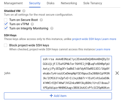This screenshot has height=103, width=123.
Task: Open help icon beside Secure Boot
Action: (x=41, y=20)
